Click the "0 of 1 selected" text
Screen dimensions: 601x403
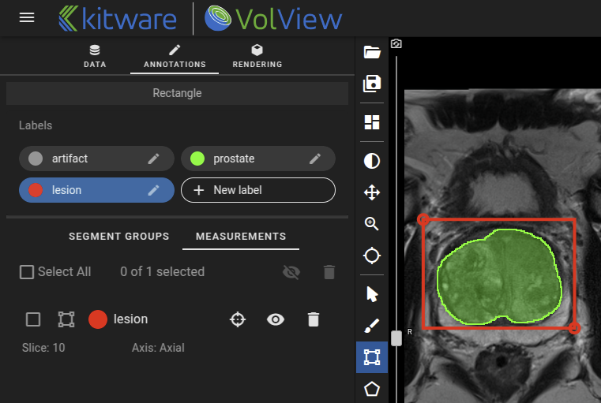pyautogui.click(x=162, y=272)
